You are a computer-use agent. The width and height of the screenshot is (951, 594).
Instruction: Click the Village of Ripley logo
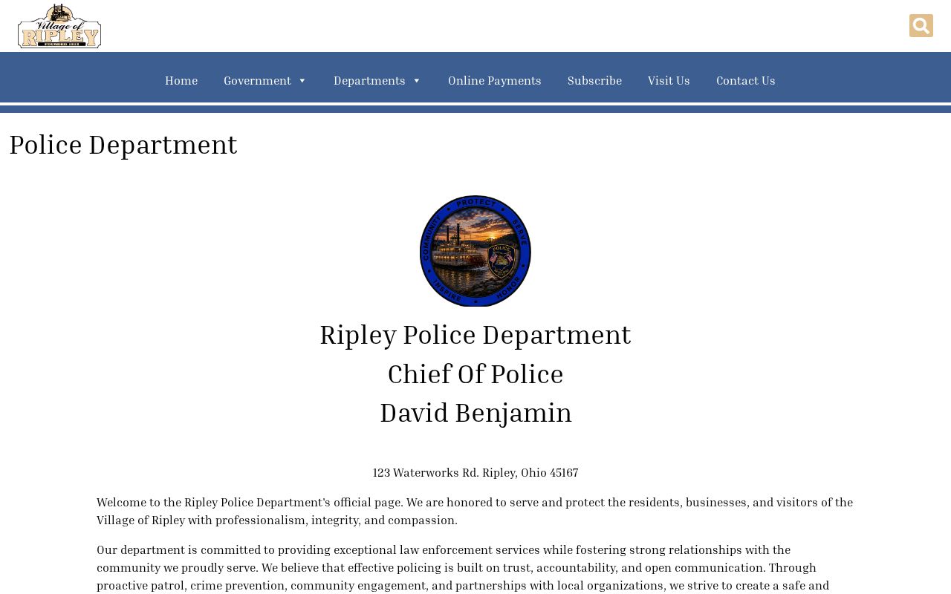tap(59, 26)
